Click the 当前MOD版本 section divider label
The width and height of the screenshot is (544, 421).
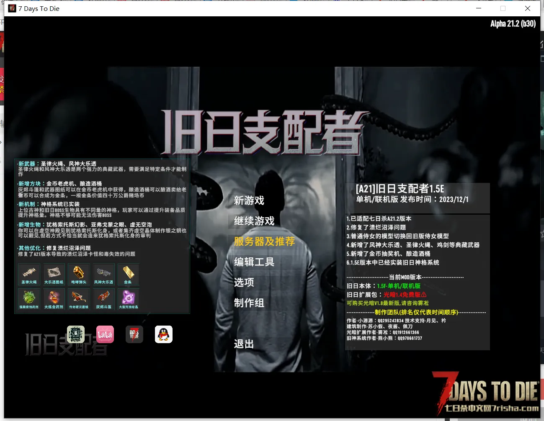[405, 277]
